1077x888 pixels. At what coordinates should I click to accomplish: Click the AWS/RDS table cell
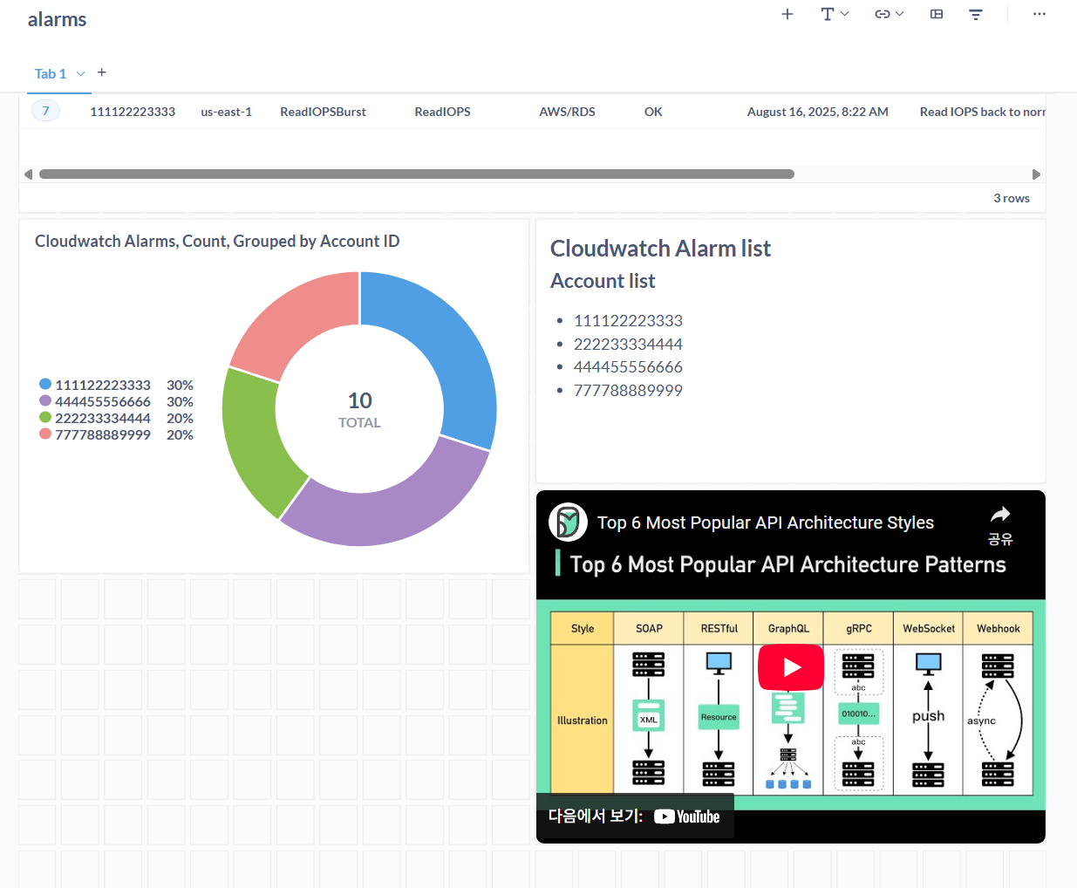567,112
